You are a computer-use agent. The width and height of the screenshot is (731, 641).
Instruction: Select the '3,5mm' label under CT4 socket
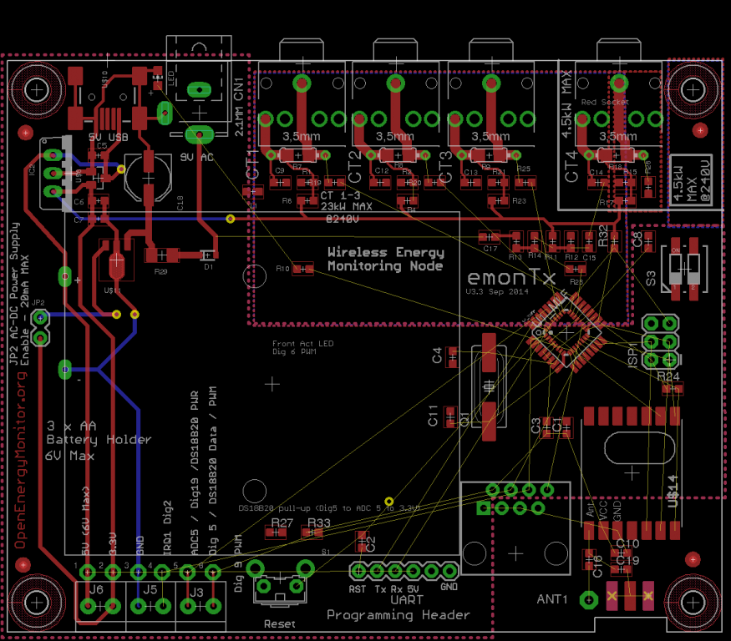click(x=618, y=137)
